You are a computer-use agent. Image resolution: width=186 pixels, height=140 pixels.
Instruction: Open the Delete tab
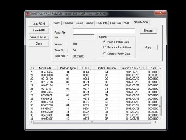[79, 23]
